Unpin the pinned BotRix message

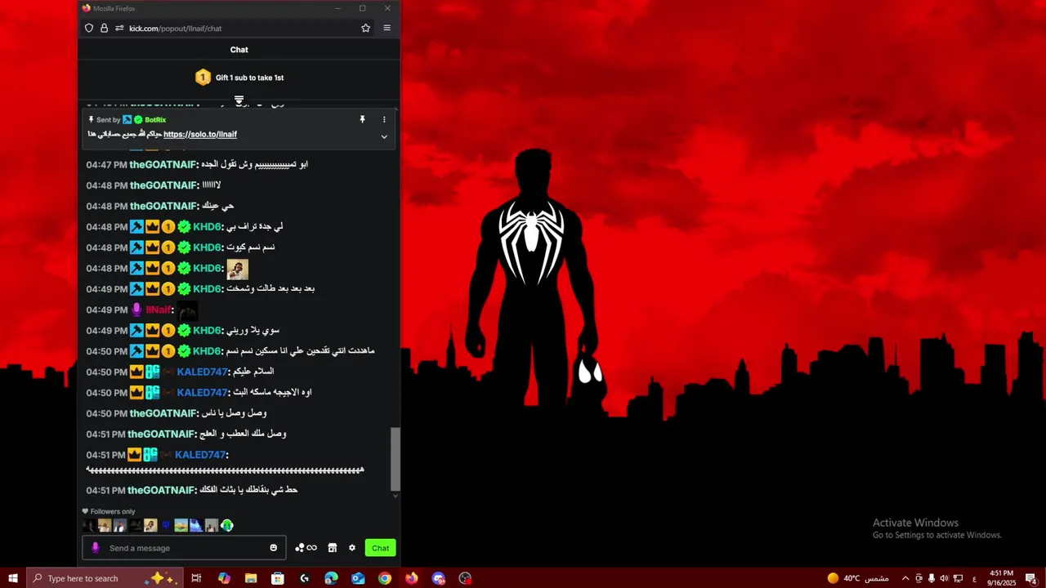pyautogui.click(x=362, y=119)
